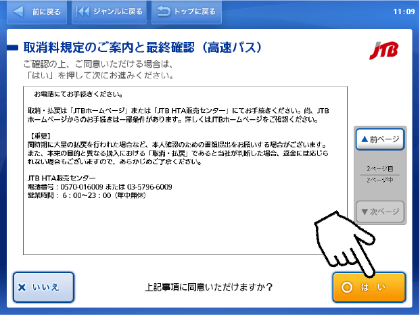This screenshot has height=315, width=420.
Task: Tap the 上記事項に同意いただけますか？ prompt
Action: pos(208,287)
